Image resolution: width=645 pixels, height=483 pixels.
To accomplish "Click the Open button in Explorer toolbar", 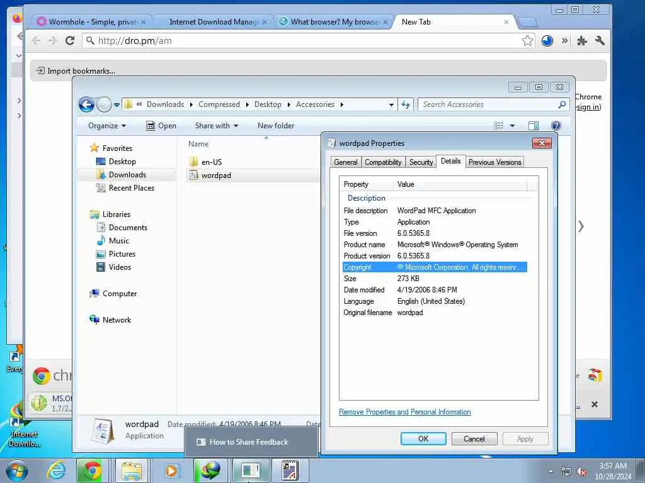I will pos(161,126).
